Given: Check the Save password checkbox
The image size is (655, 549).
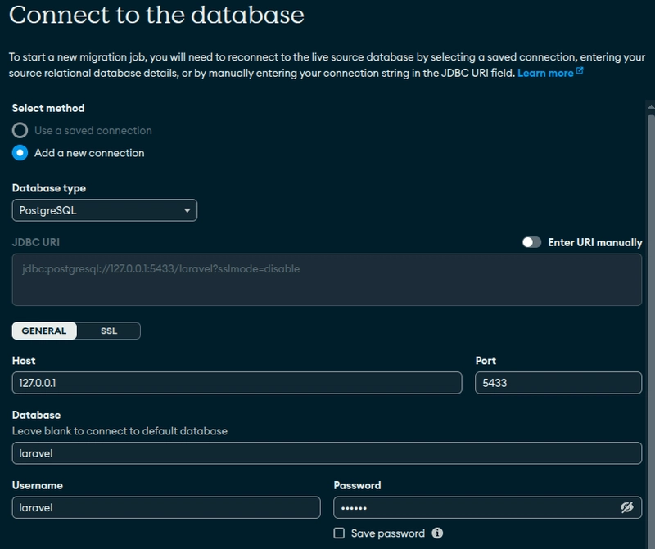Looking at the screenshot, I should [x=339, y=533].
